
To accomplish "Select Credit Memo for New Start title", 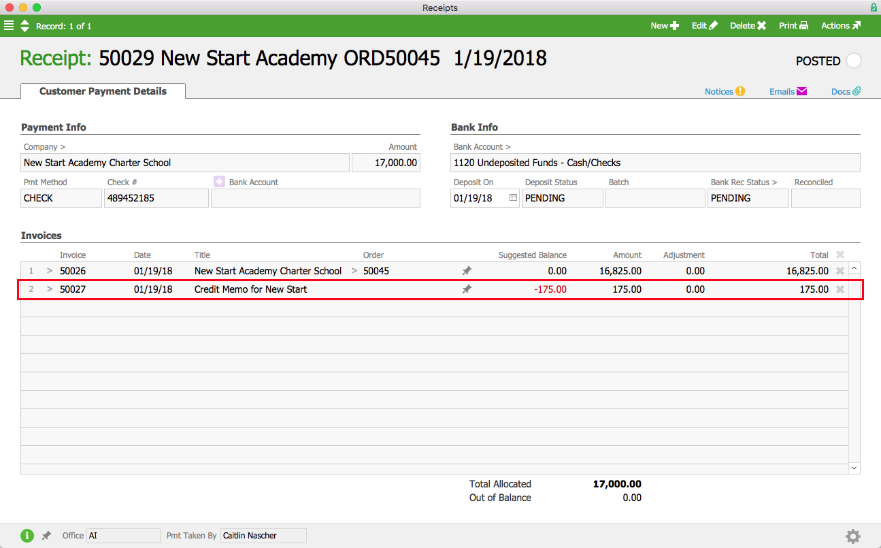I will pos(250,289).
